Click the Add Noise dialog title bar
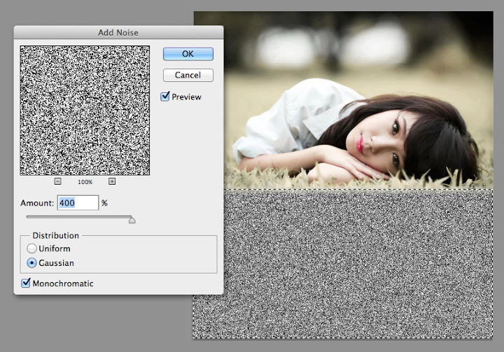504x352 pixels. point(118,32)
